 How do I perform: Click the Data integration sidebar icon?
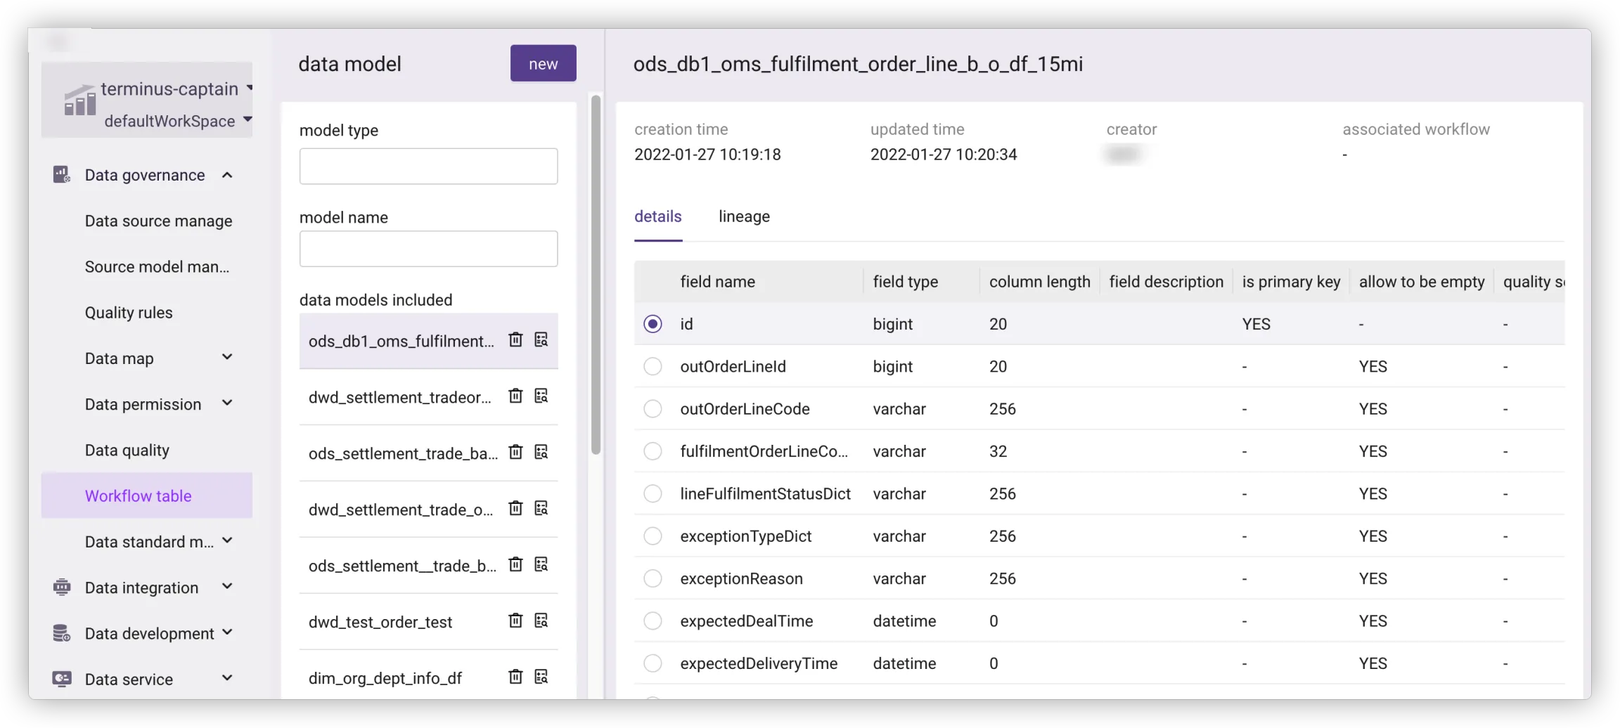62,587
